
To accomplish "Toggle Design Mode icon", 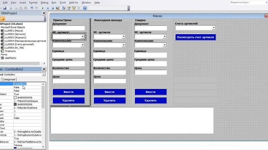I will point(58,8).
